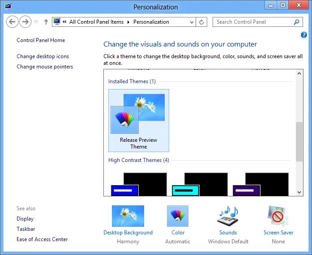Click scroll down arrow in themes list

tap(299, 192)
